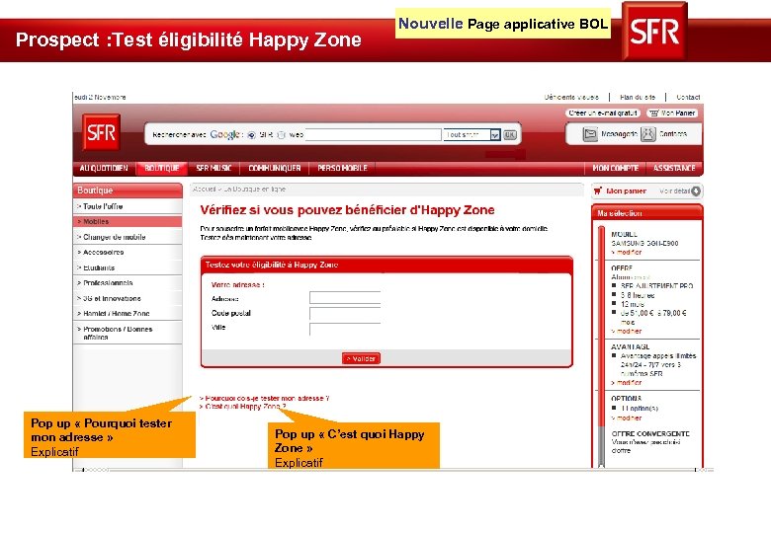771x533 pixels.
Task: Click the Adresse input field
Action: tap(345, 298)
